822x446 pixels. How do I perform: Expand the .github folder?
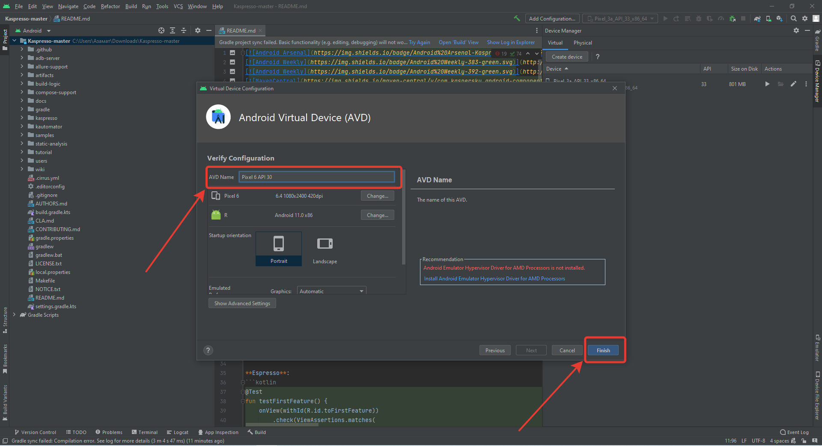click(22, 49)
